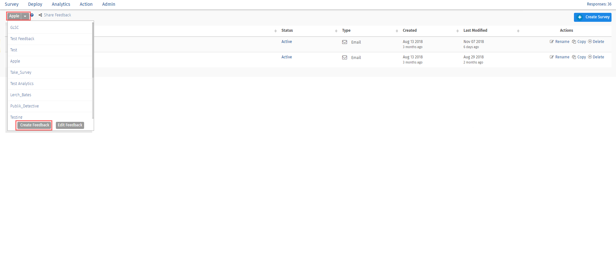Click the Responses: 36 counter
This screenshot has height=270, width=616.
[x=599, y=4]
